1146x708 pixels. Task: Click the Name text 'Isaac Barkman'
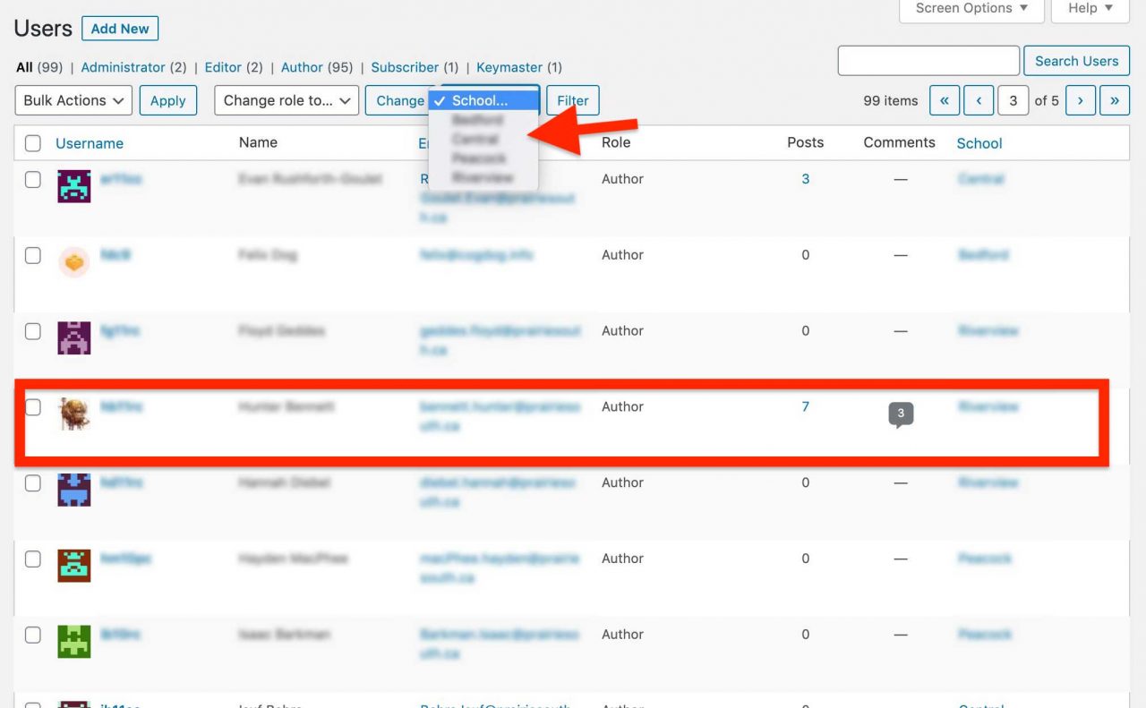[x=284, y=635]
